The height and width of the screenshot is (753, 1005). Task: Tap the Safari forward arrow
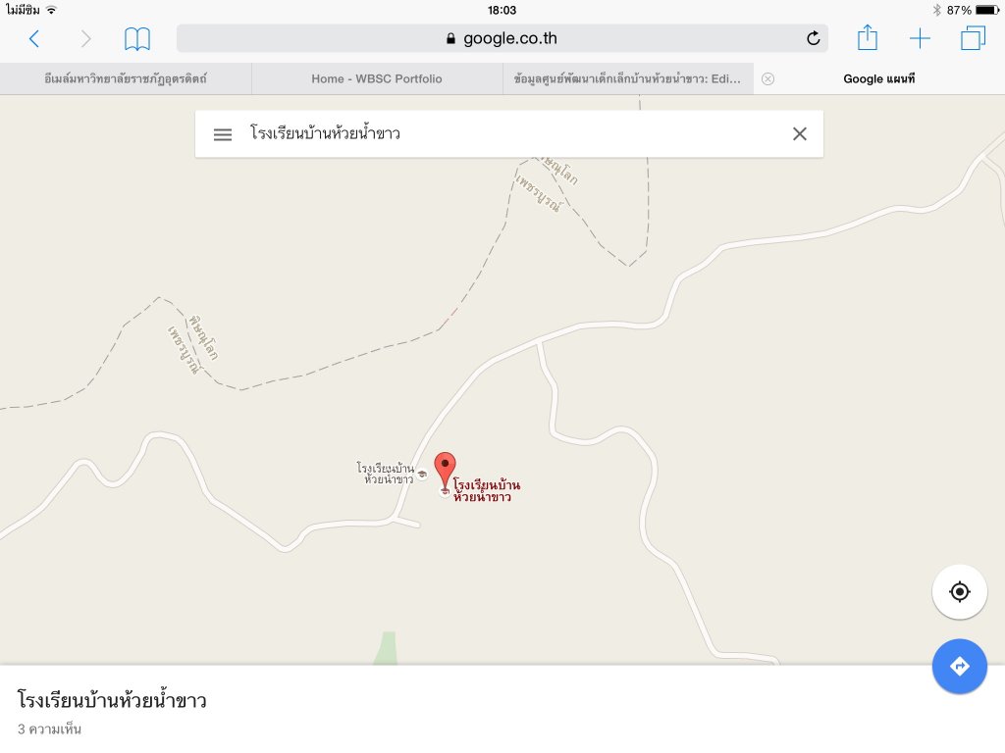86,39
